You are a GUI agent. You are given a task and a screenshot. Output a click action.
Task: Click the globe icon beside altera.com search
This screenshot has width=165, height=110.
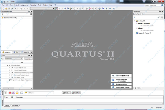162,5
